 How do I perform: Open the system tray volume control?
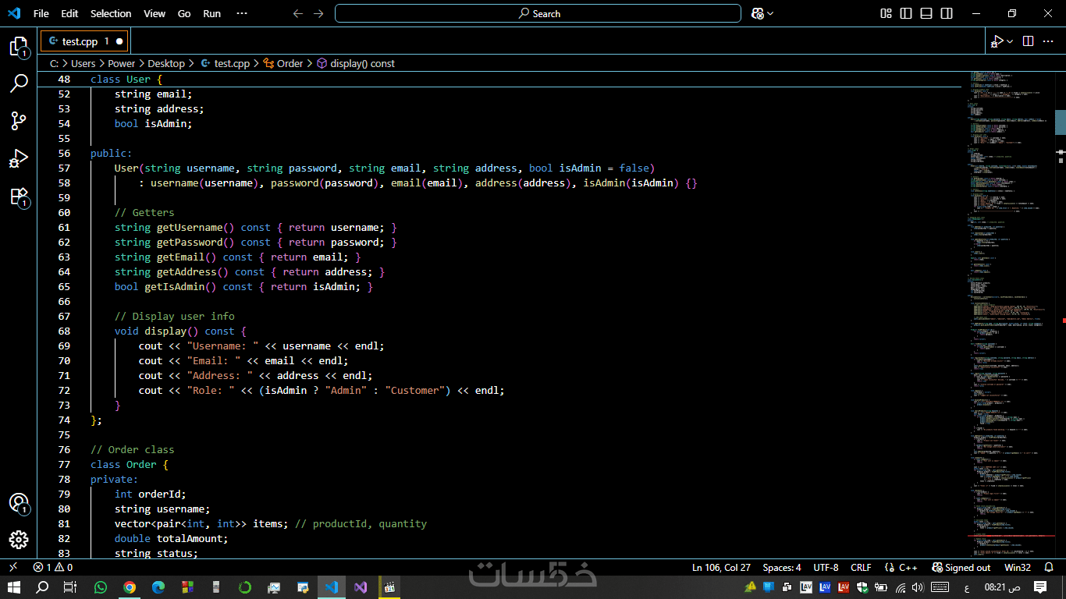coord(918,587)
